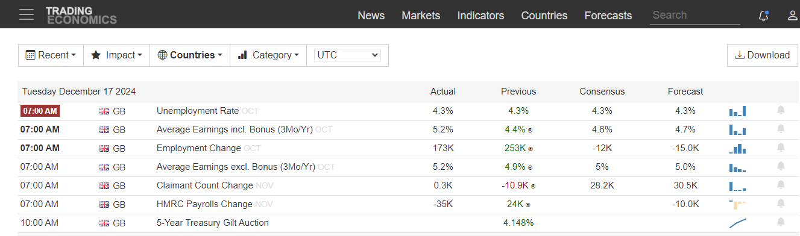This screenshot has width=800, height=236.
Task: Focus the Search input field
Action: (695, 15)
